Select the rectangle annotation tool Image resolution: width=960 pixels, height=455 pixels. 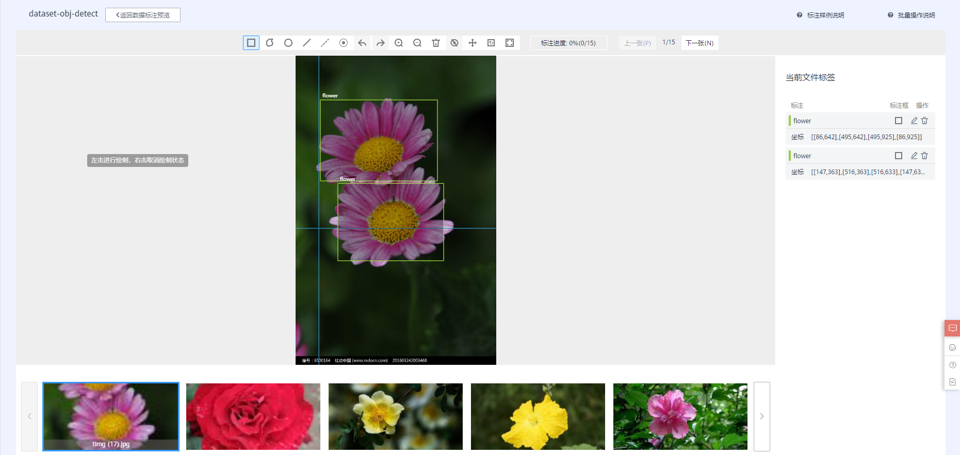point(251,43)
